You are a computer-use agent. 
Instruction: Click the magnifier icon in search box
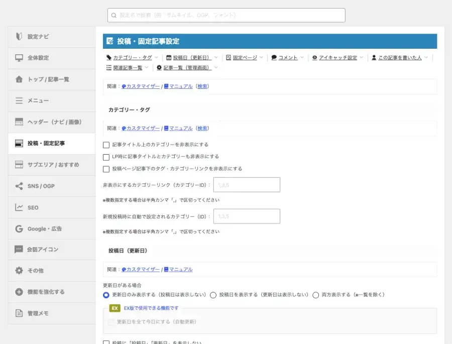114,15
